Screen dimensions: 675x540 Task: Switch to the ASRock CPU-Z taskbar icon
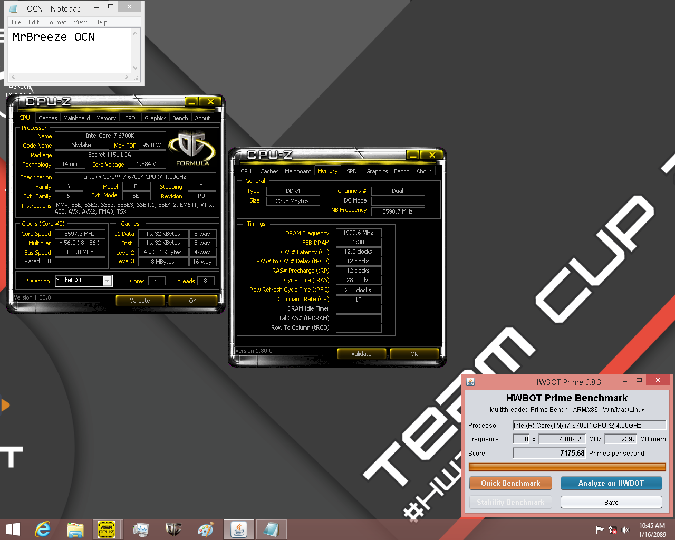107,529
